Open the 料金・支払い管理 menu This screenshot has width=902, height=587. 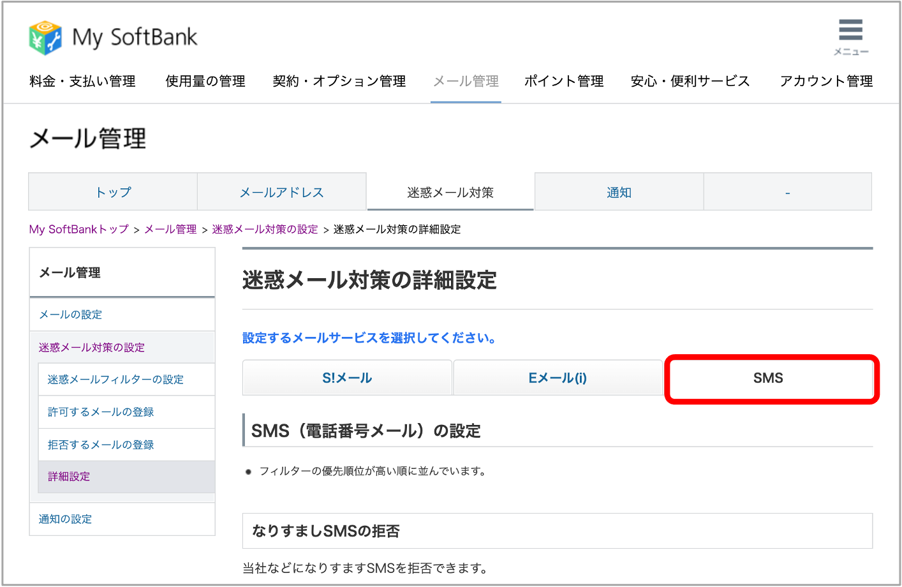click(x=82, y=81)
